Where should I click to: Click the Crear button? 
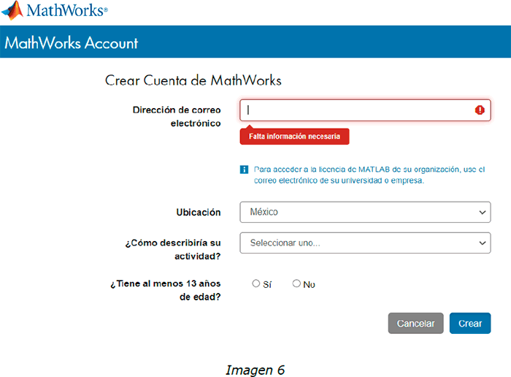point(470,323)
